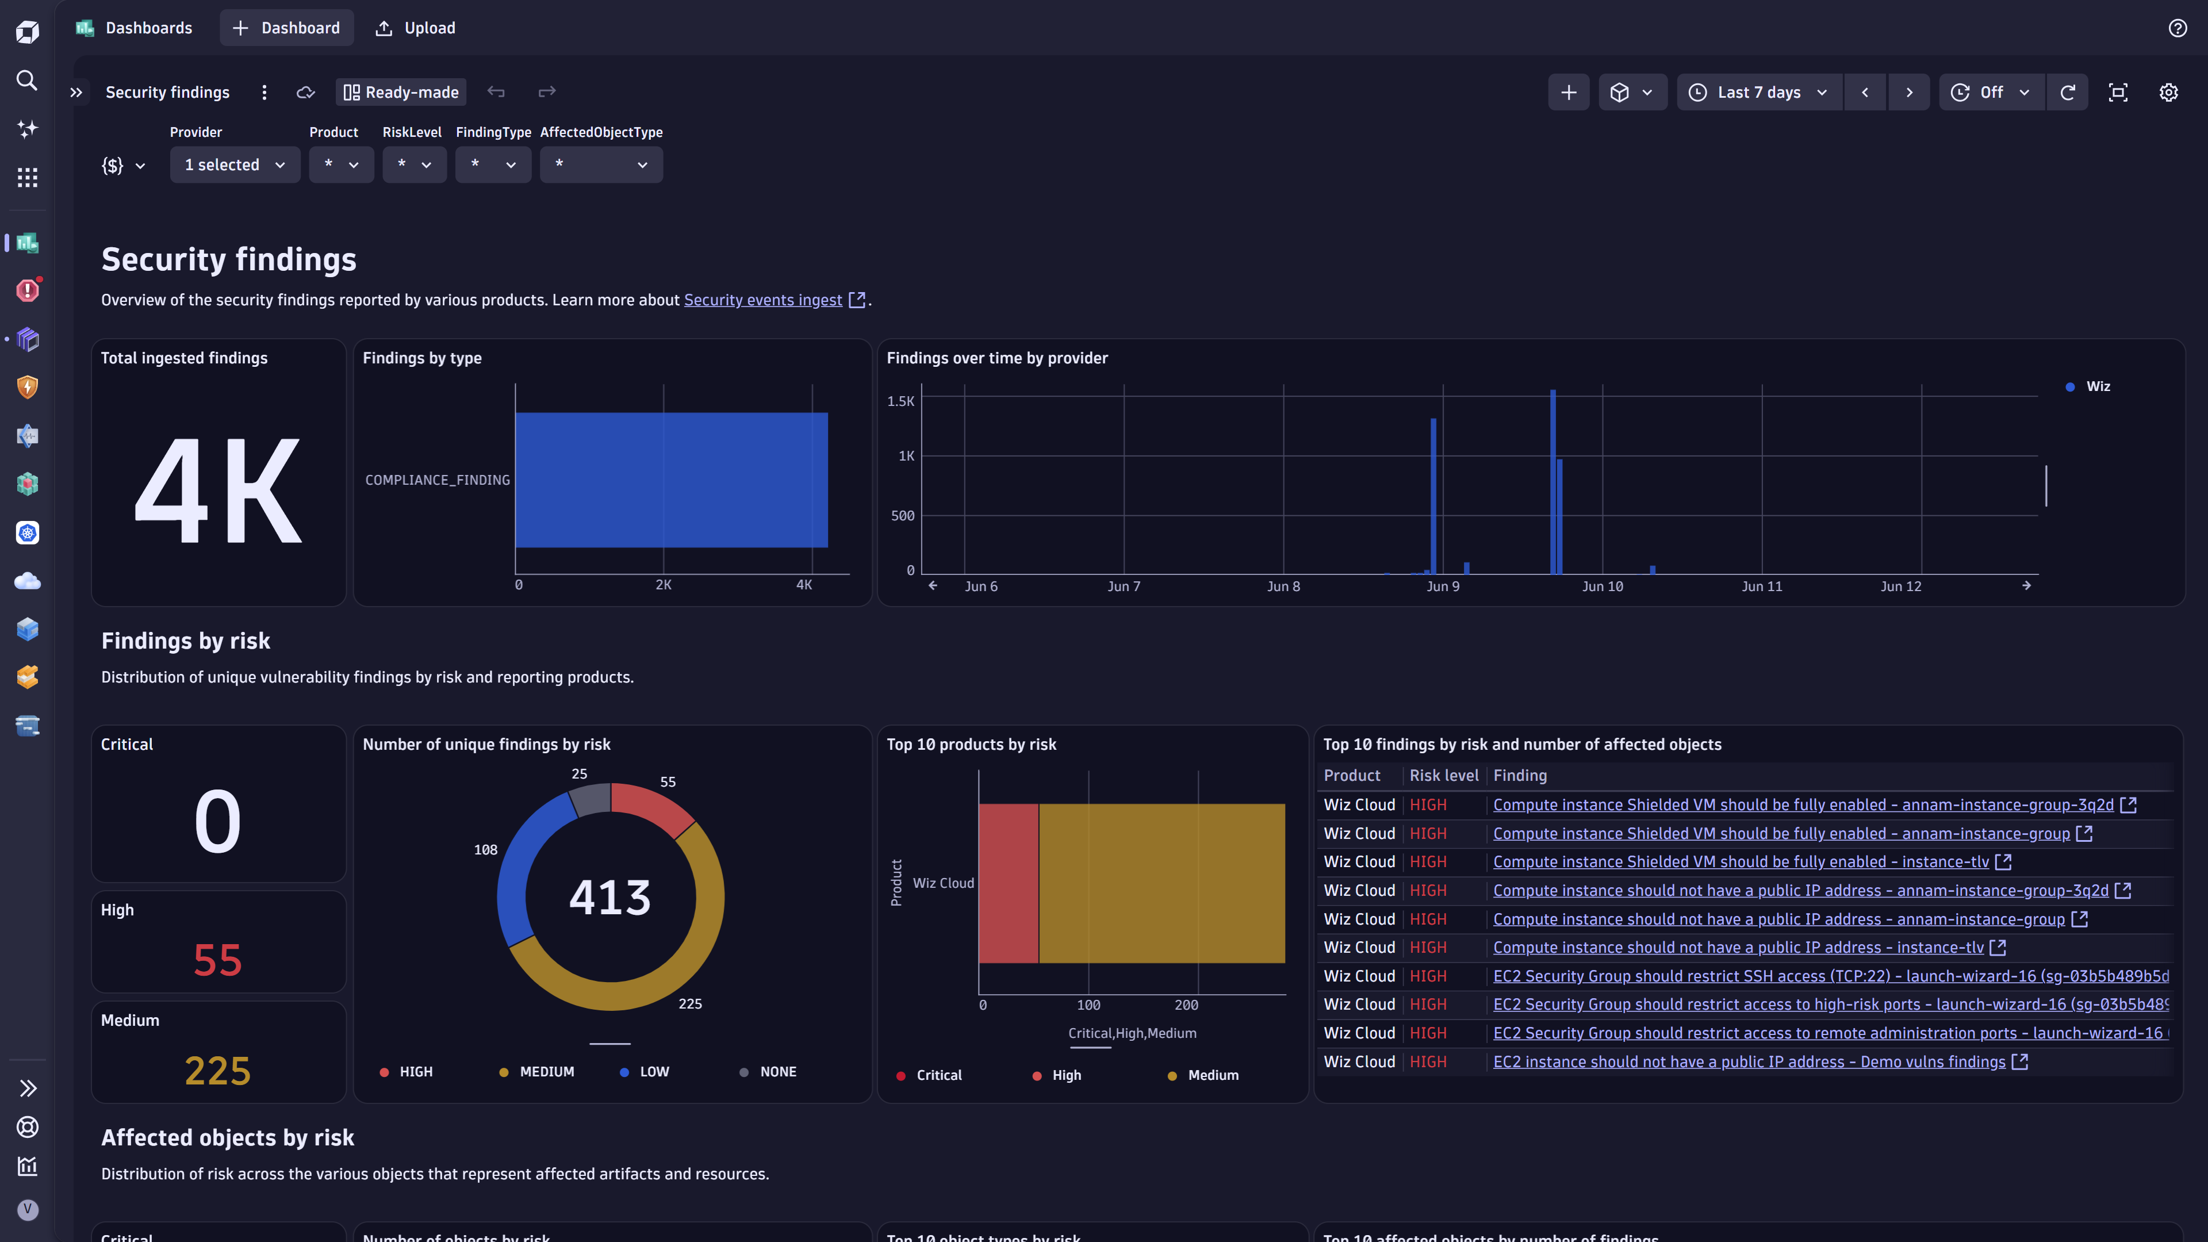Toggle LOW series in donut legend
This screenshot has width=2208, height=1242.
pos(645,1071)
